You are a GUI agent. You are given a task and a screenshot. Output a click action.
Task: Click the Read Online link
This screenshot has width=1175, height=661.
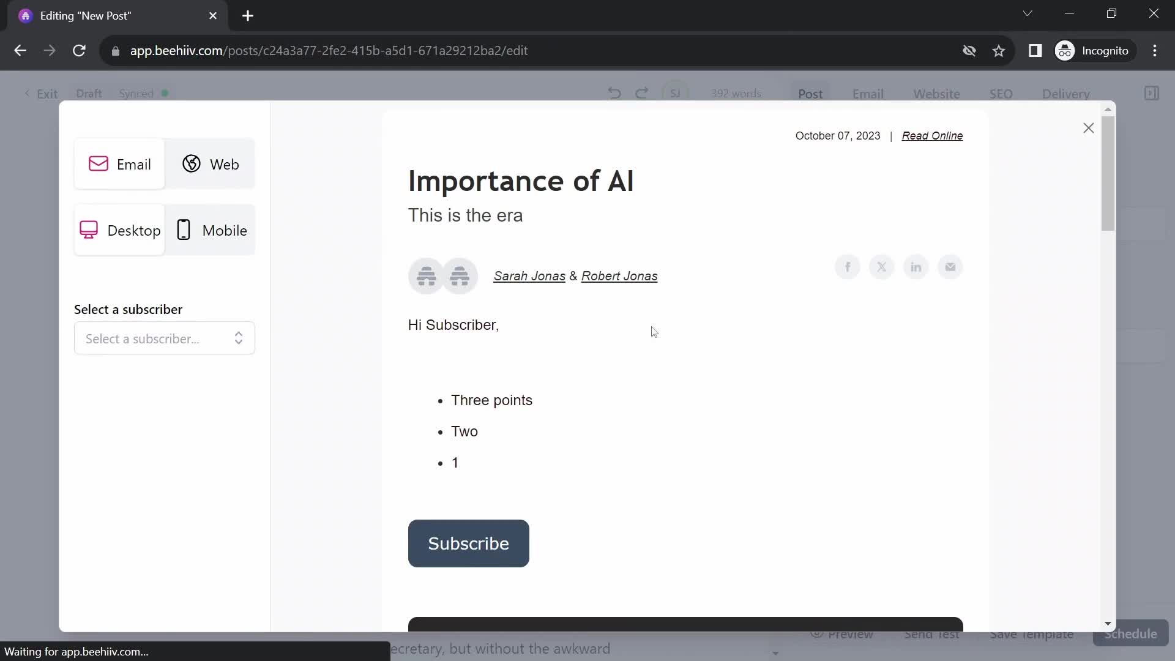(932, 136)
